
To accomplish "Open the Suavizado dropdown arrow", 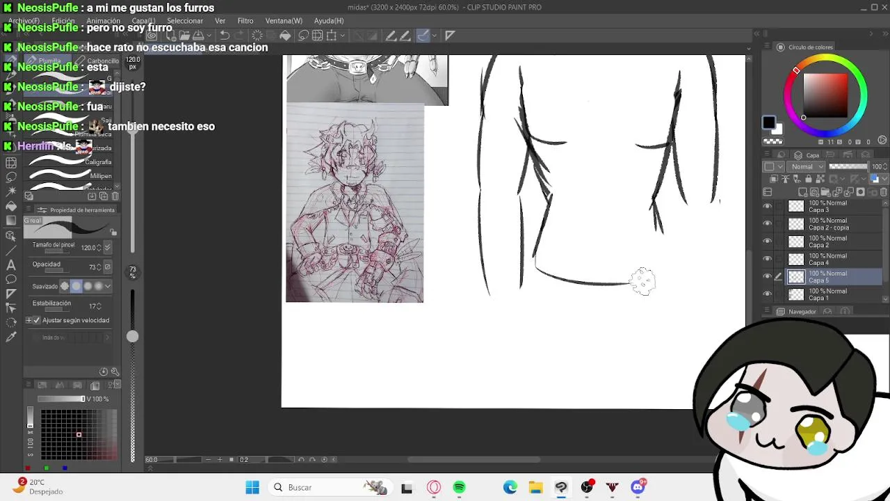I will [x=108, y=286].
